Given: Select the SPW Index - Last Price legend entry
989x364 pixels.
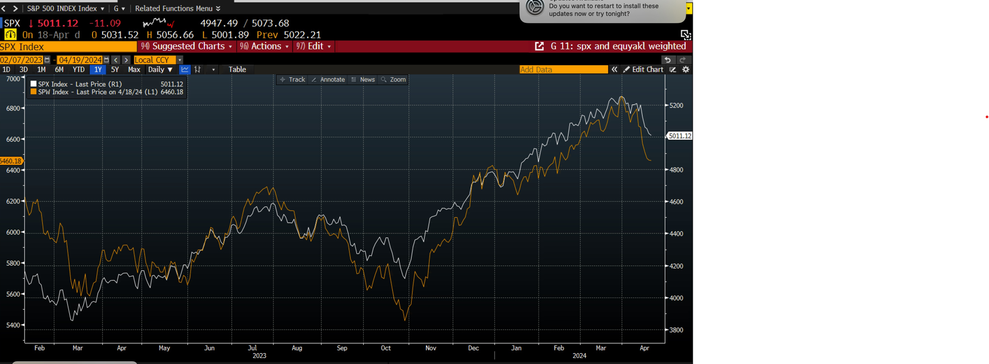Looking at the screenshot, I should point(107,92).
